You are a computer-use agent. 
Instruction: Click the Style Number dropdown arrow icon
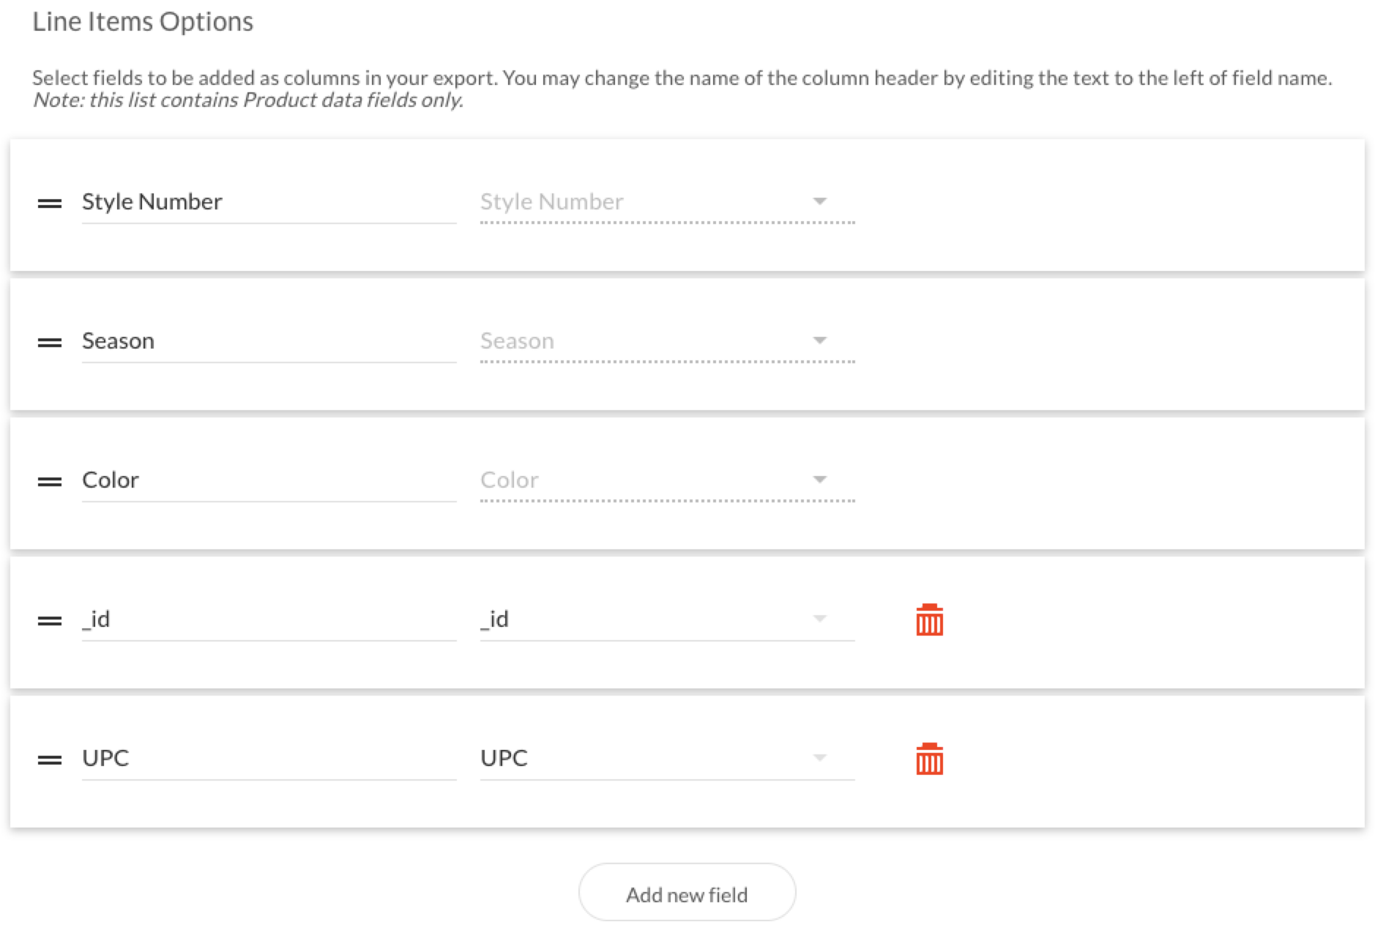point(820,201)
